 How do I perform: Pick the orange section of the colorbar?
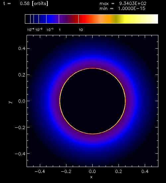click(107, 19)
